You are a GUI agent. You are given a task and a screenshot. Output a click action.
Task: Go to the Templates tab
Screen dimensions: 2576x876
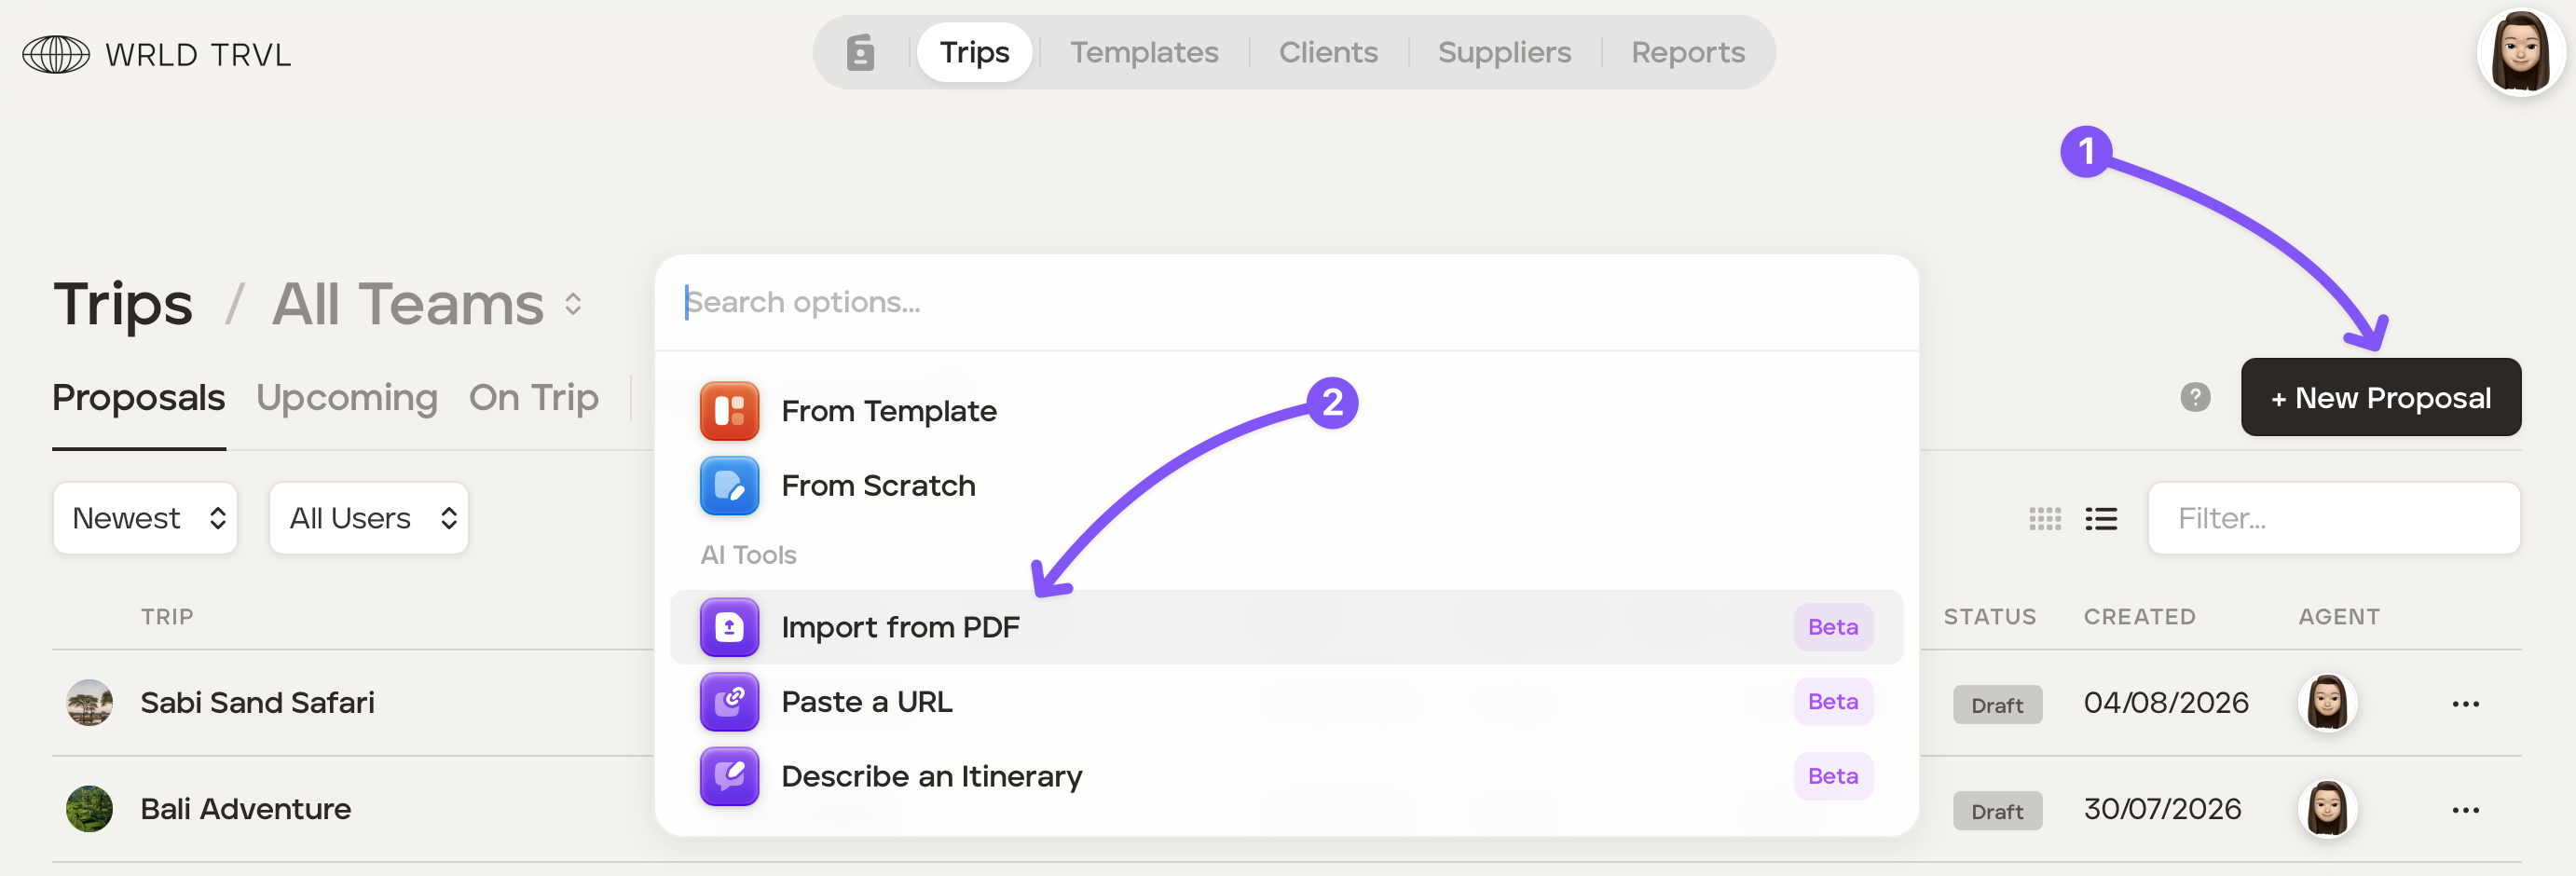1144,52
